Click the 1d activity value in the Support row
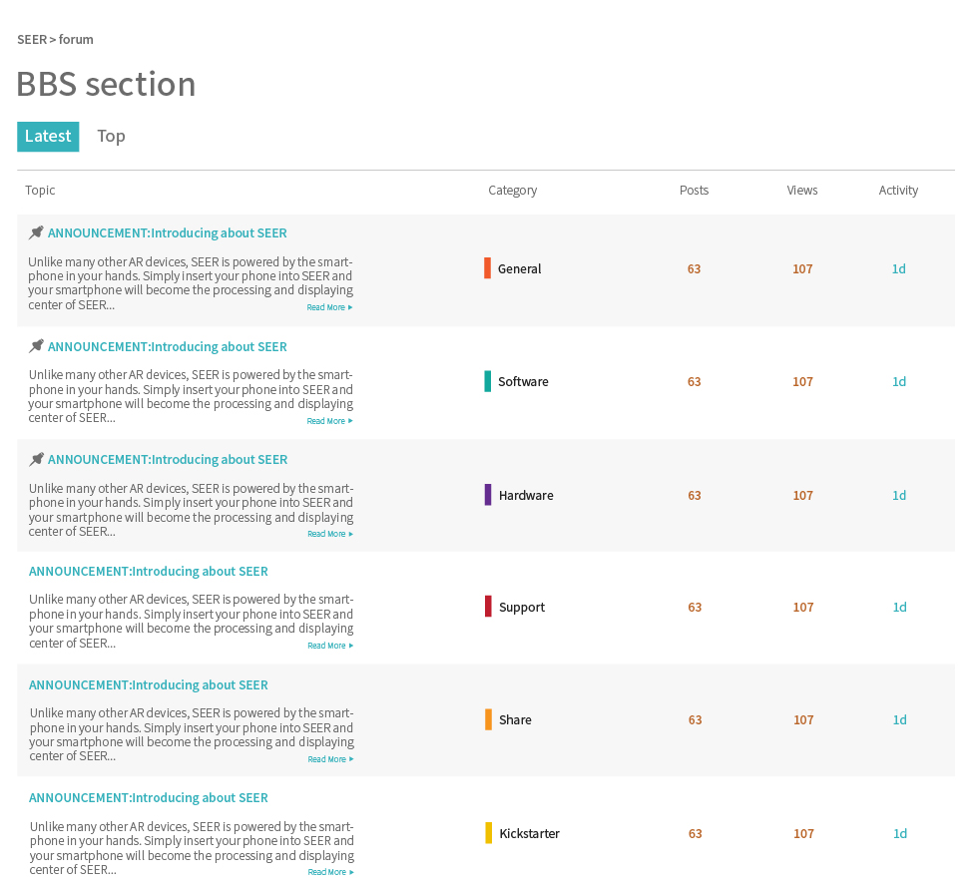The image size is (978, 889). tap(899, 608)
